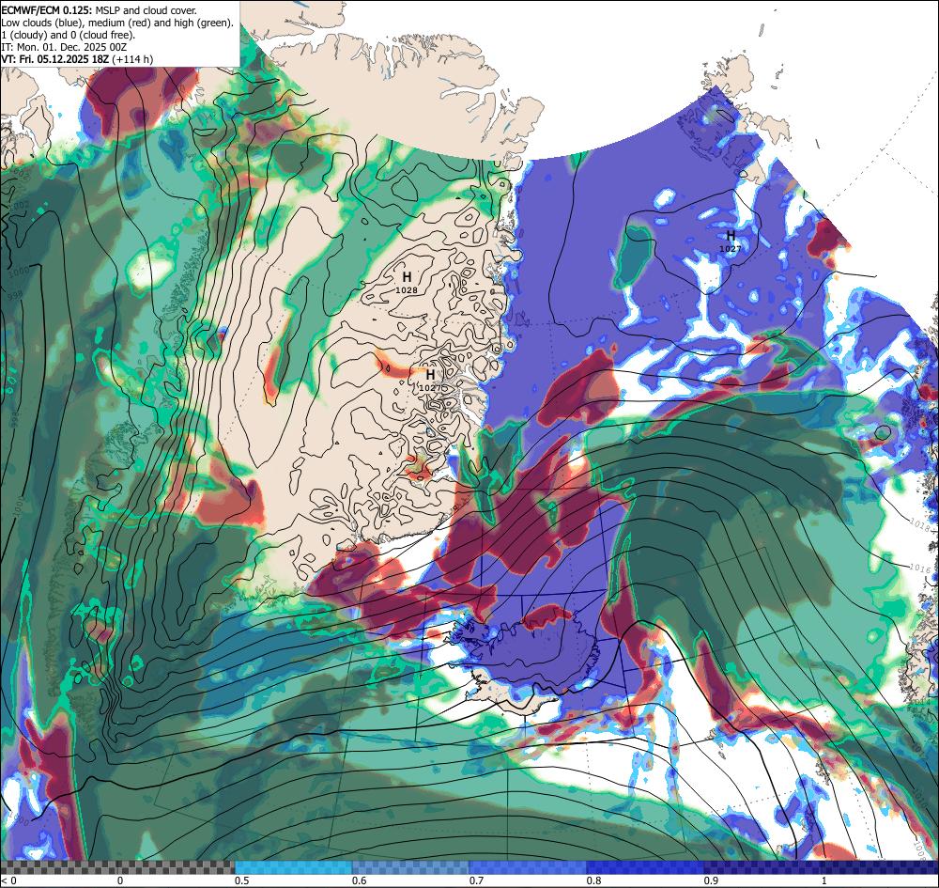Click the '0.7' colorbar label
The image size is (939, 888).
point(476,880)
